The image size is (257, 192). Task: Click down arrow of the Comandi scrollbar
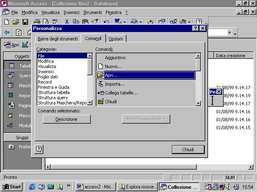[x=198, y=103]
